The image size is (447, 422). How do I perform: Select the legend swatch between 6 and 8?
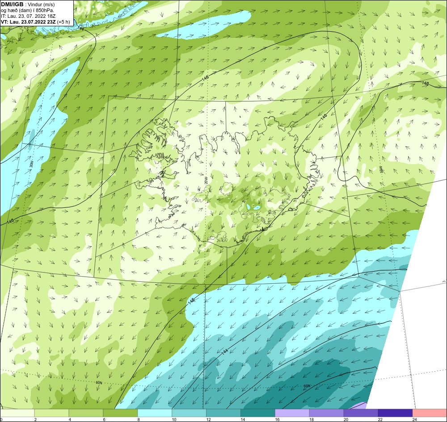click(120, 413)
